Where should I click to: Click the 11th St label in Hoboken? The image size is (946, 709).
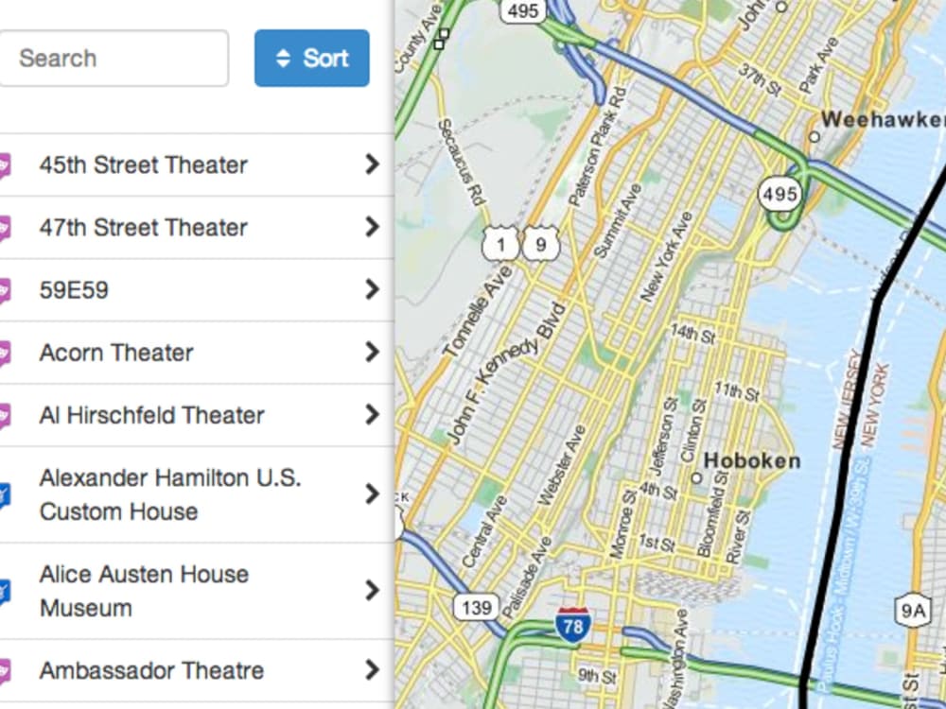click(x=736, y=392)
